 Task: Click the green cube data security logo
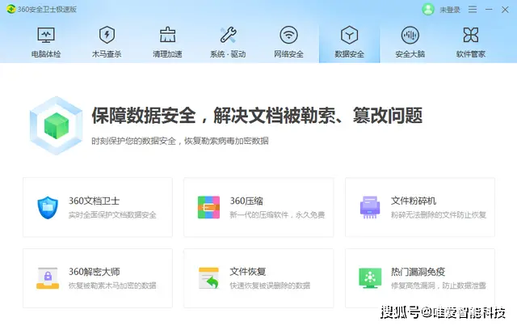pyautogui.click(x=57, y=125)
